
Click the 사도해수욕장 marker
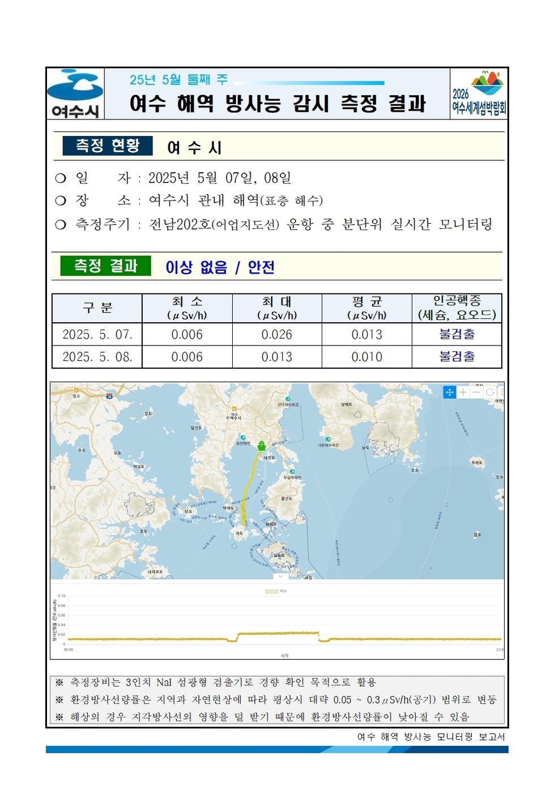pyautogui.click(x=328, y=439)
